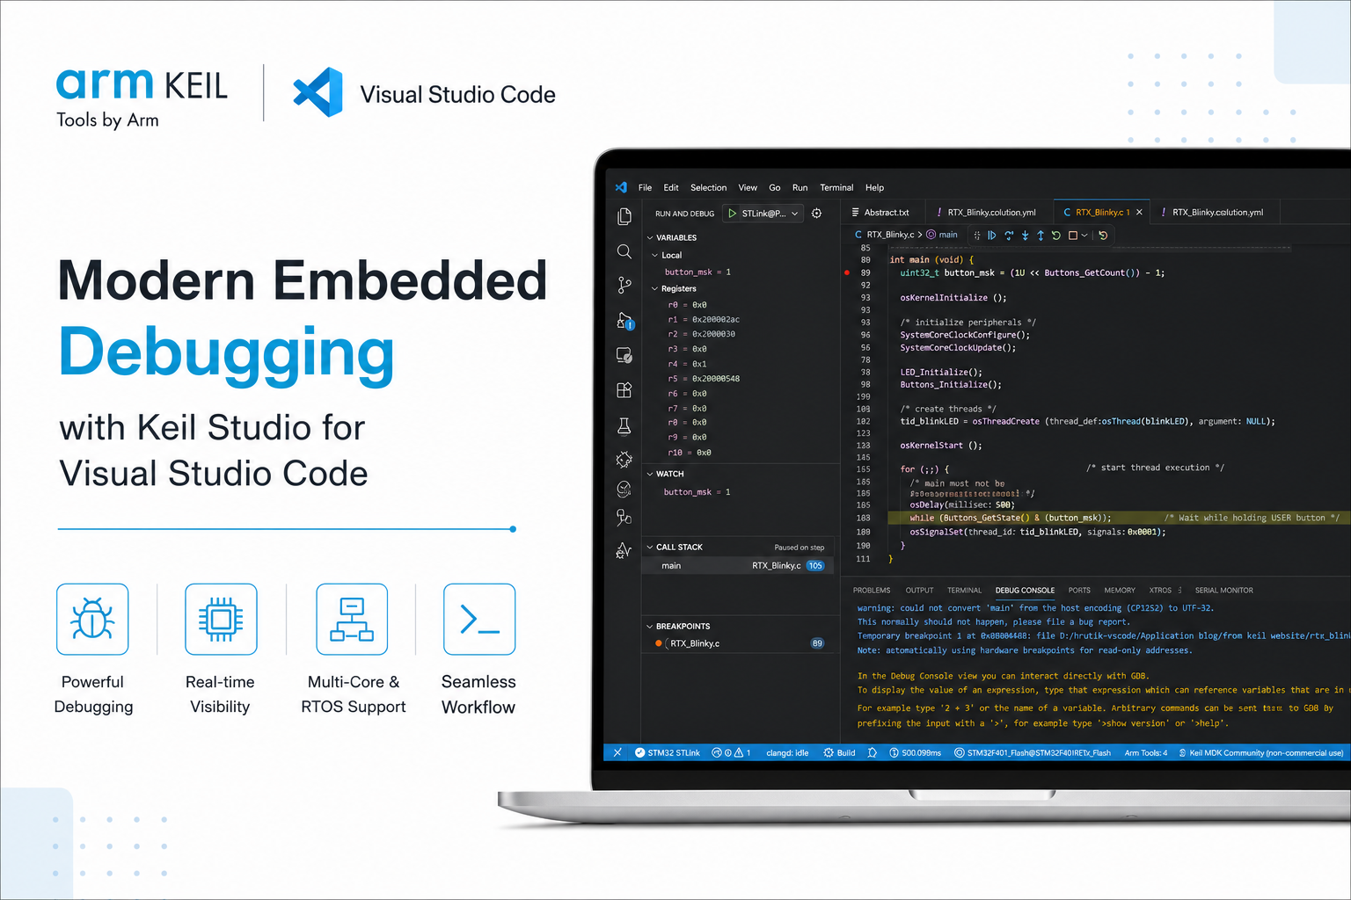This screenshot has height=900, width=1351.
Task: Grab the debug toolbar drag handle
Action: (976, 236)
